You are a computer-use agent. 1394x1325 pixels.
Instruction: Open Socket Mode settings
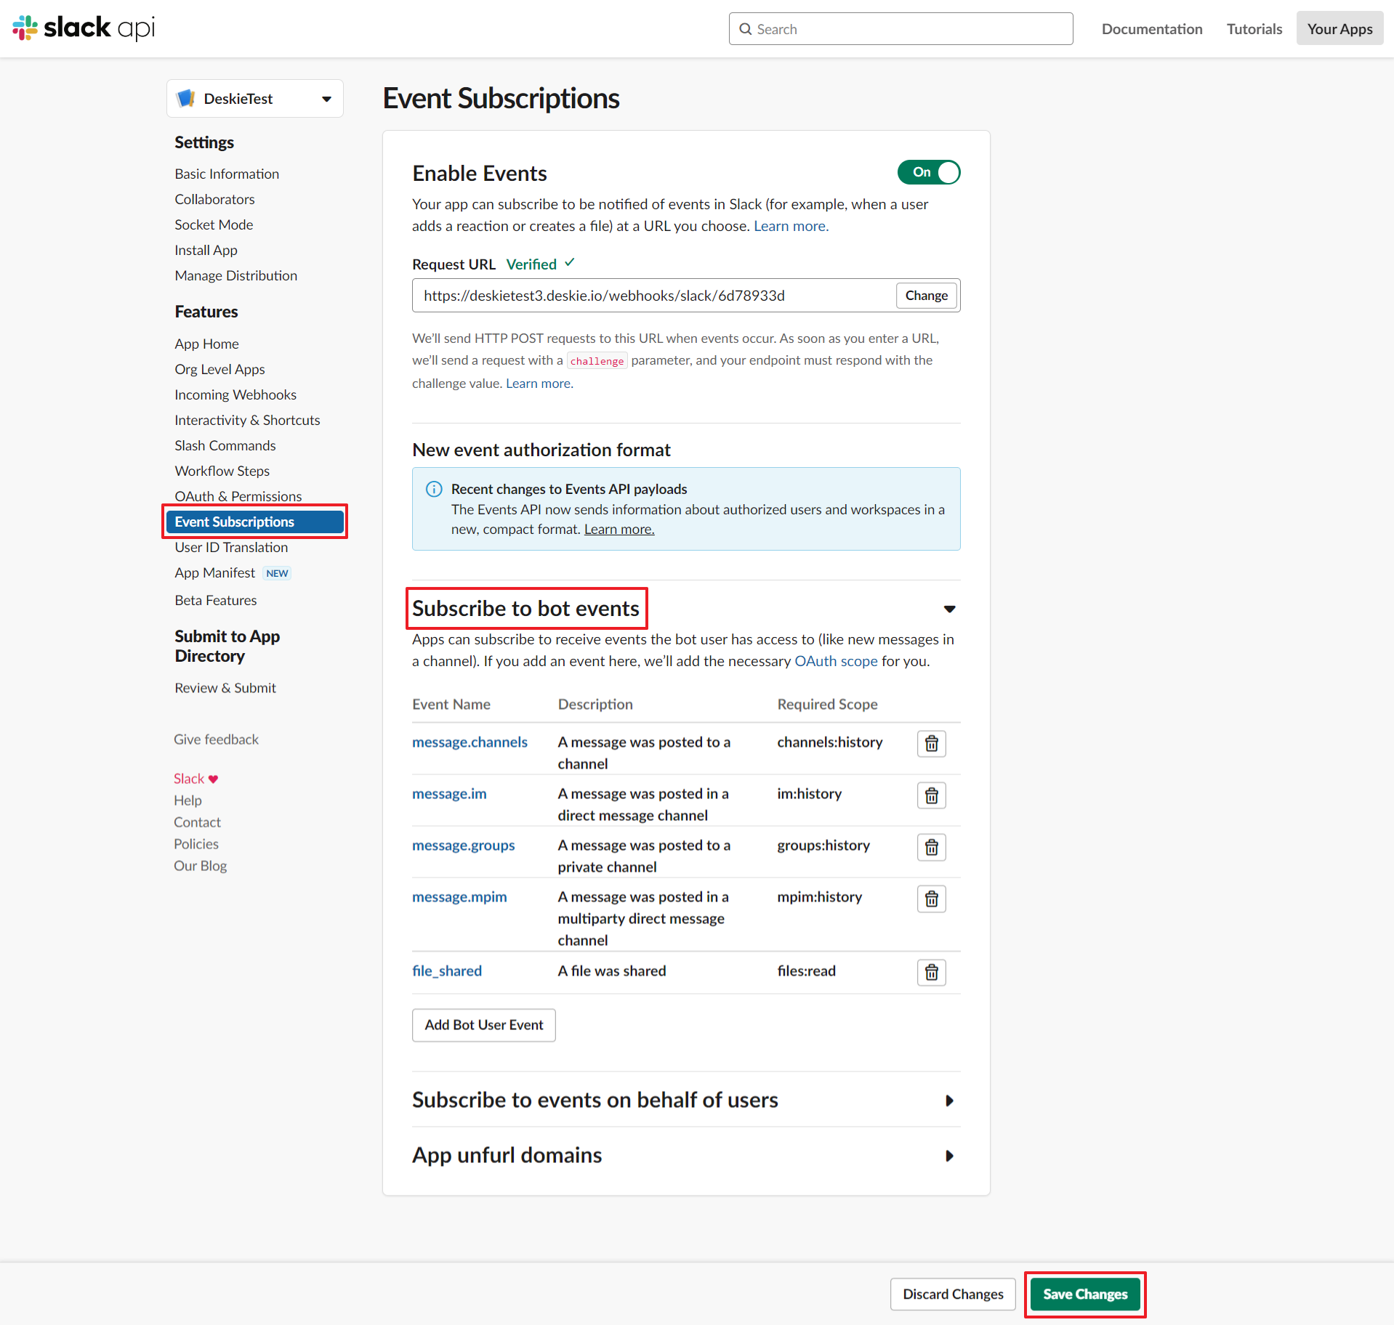point(214,224)
